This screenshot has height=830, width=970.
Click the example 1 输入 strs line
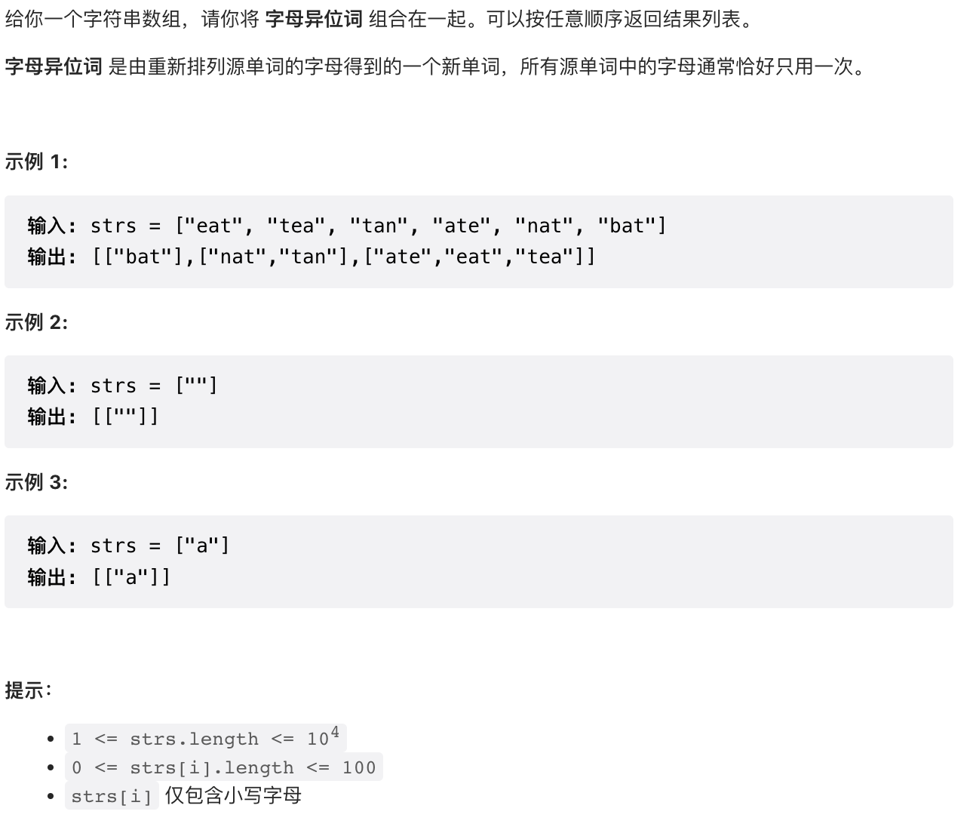coord(347,226)
